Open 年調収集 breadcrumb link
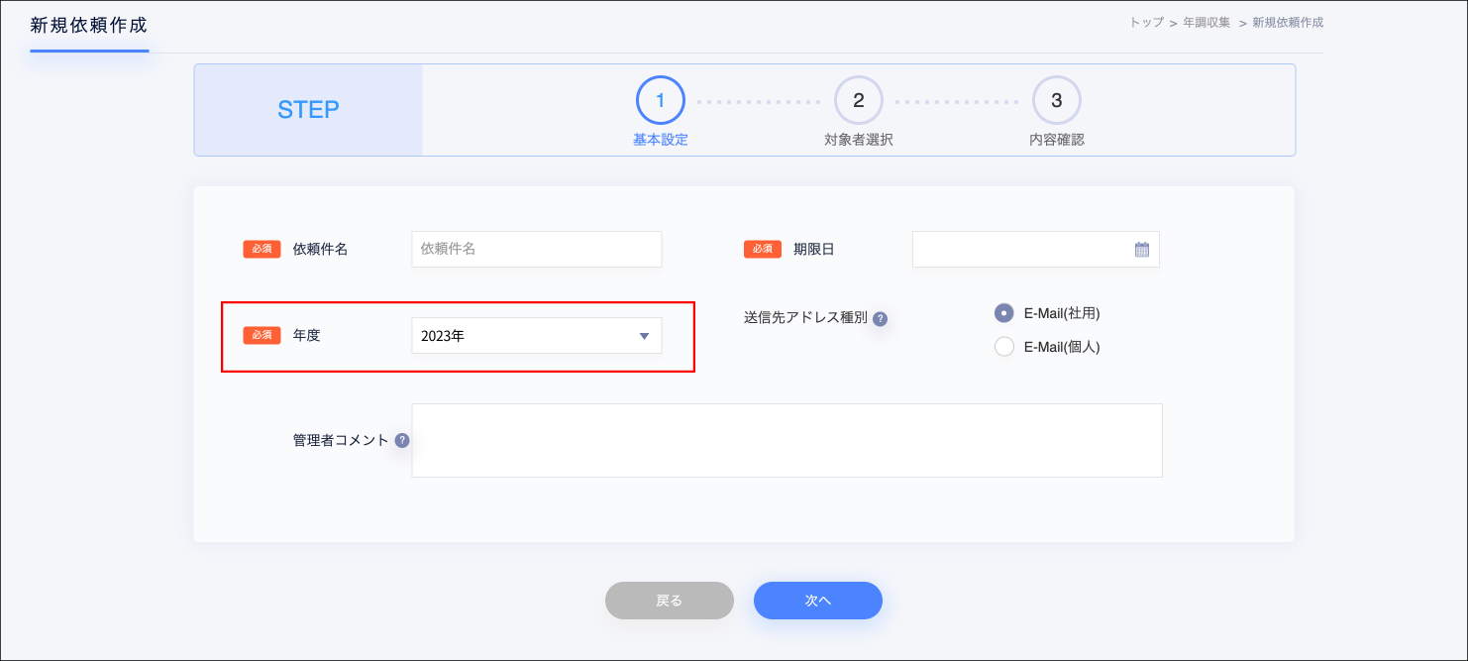Screen dimensions: 1468x661 click(1206, 22)
